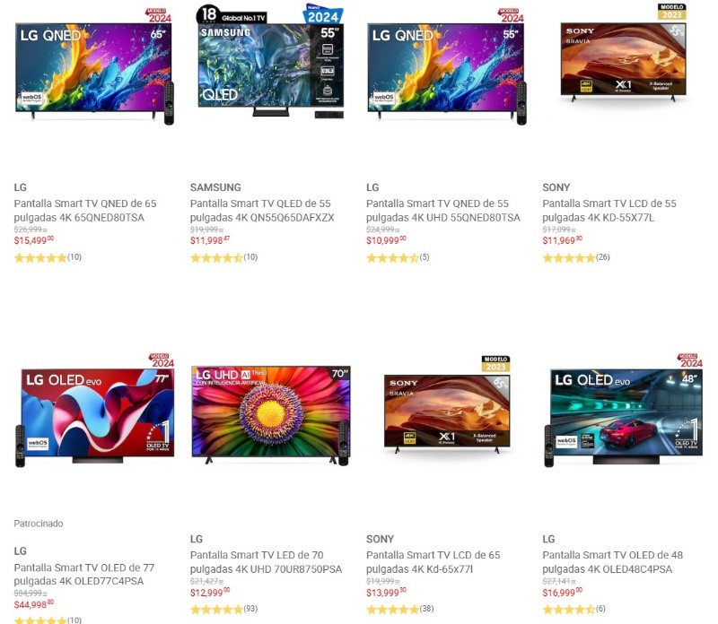Open the LG UHD 70-inch TV image
The width and height of the screenshot is (718, 624).
click(271, 416)
